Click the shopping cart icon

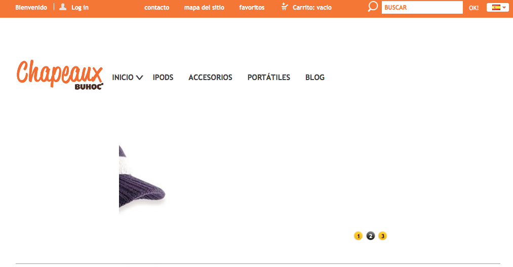coord(285,7)
